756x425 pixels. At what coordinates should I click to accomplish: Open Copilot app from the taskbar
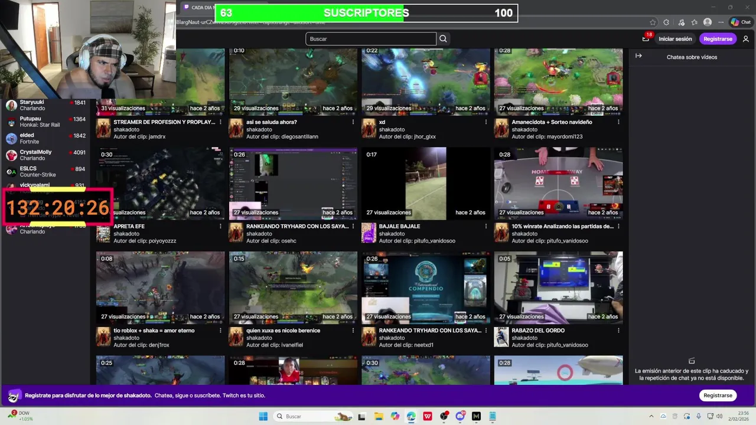coord(395,416)
